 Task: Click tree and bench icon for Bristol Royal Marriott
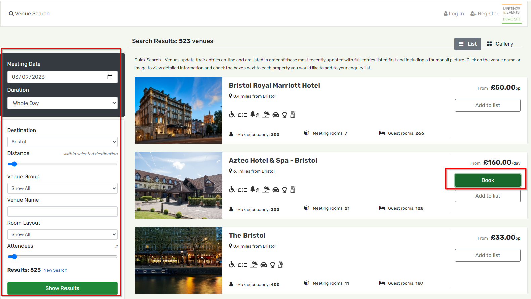click(255, 115)
